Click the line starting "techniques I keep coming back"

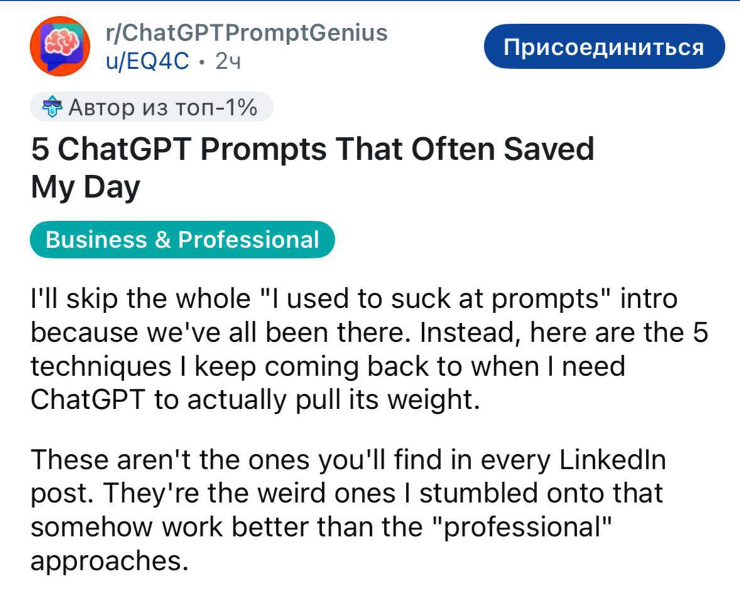tap(327, 366)
